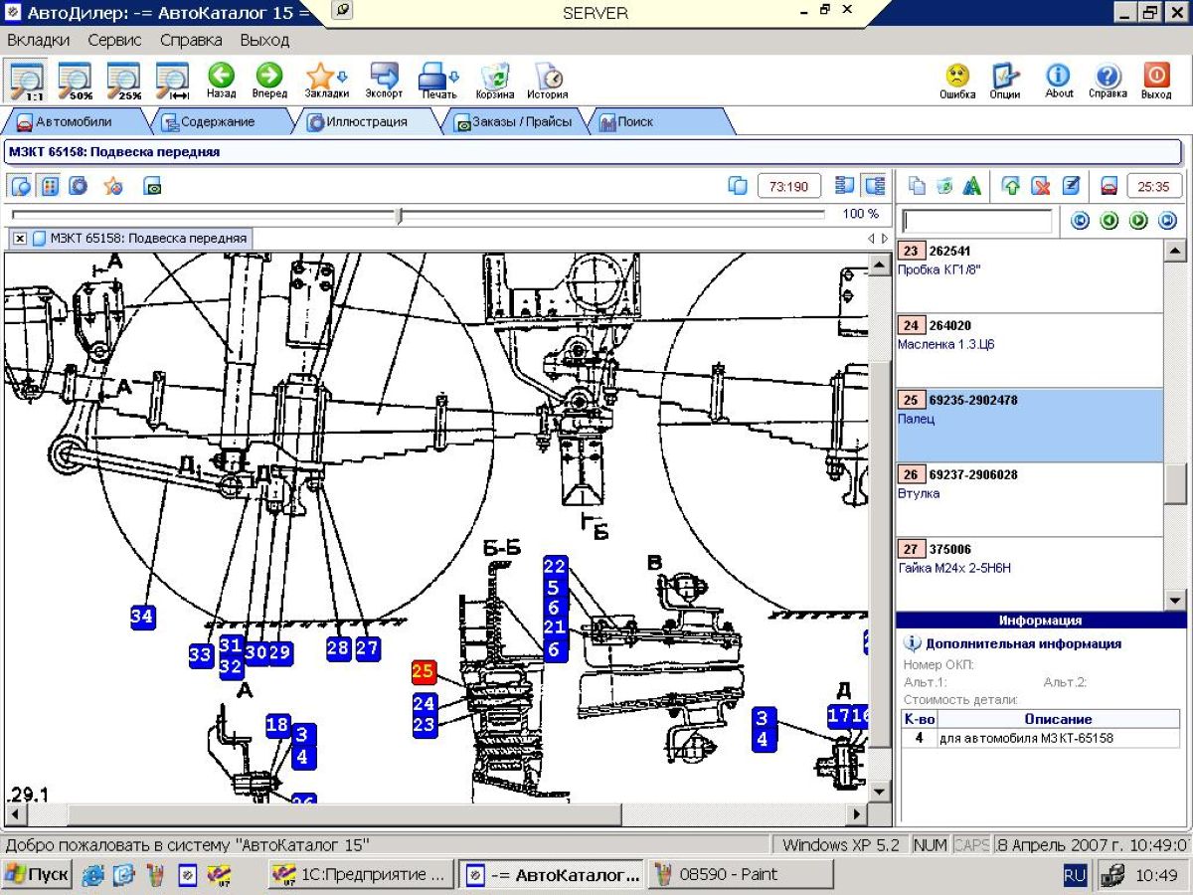Jump to the first part record
The width and height of the screenshot is (1193, 895).
click(x=1080, y=221)
